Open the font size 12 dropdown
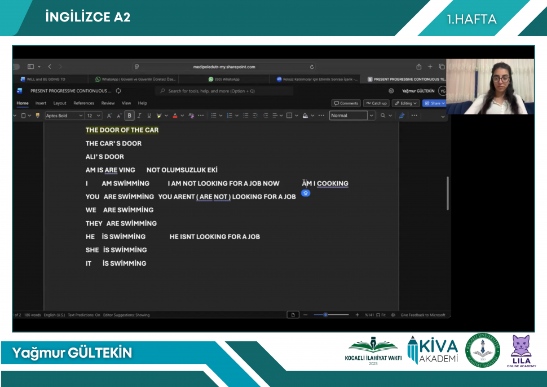The image size is (547, 387). [x=93, y=116]
